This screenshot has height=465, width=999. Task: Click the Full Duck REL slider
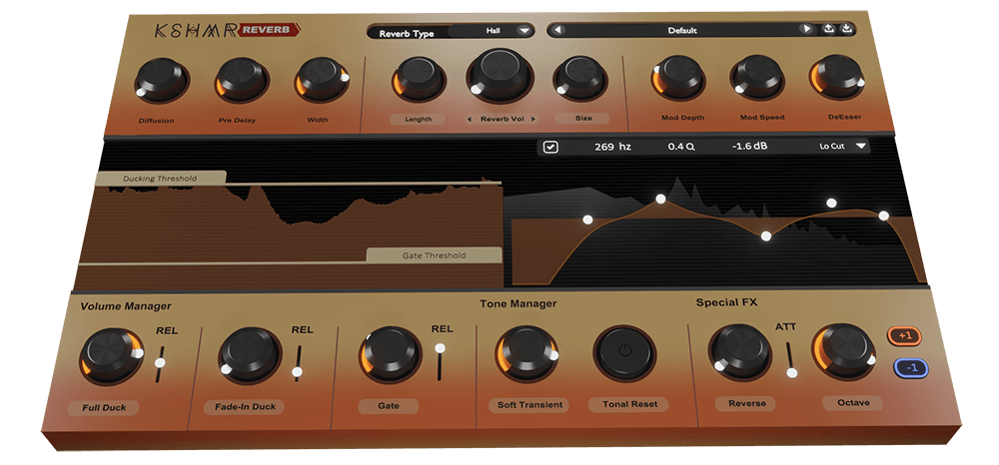coord(159,364)
